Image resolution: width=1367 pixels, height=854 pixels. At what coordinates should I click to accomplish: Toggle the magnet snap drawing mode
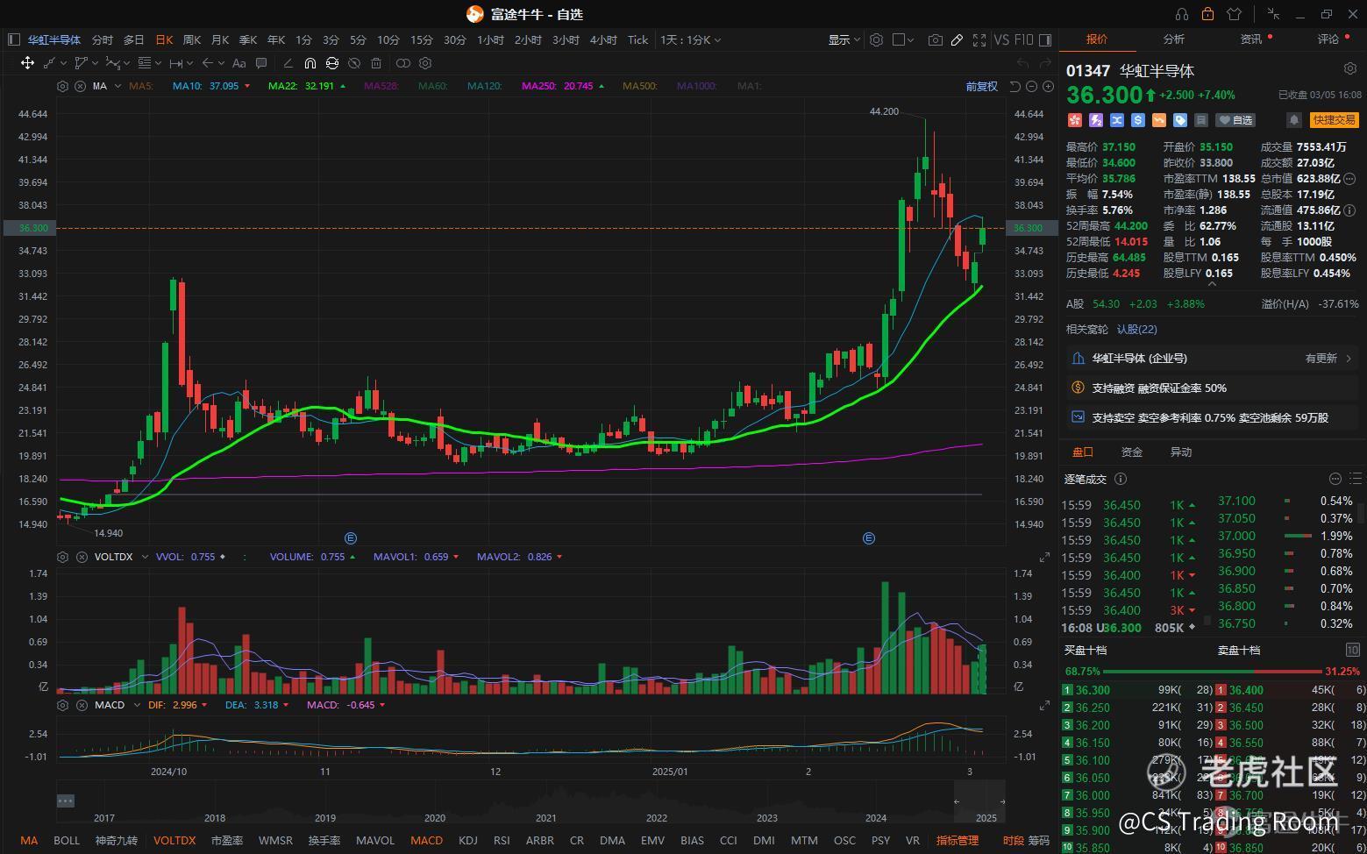pos(310,63)
